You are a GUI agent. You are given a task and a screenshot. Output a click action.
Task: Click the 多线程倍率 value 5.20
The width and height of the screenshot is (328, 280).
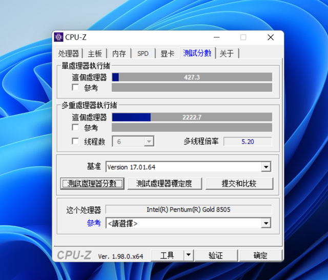pyautogui.click(x=248, y=142)
